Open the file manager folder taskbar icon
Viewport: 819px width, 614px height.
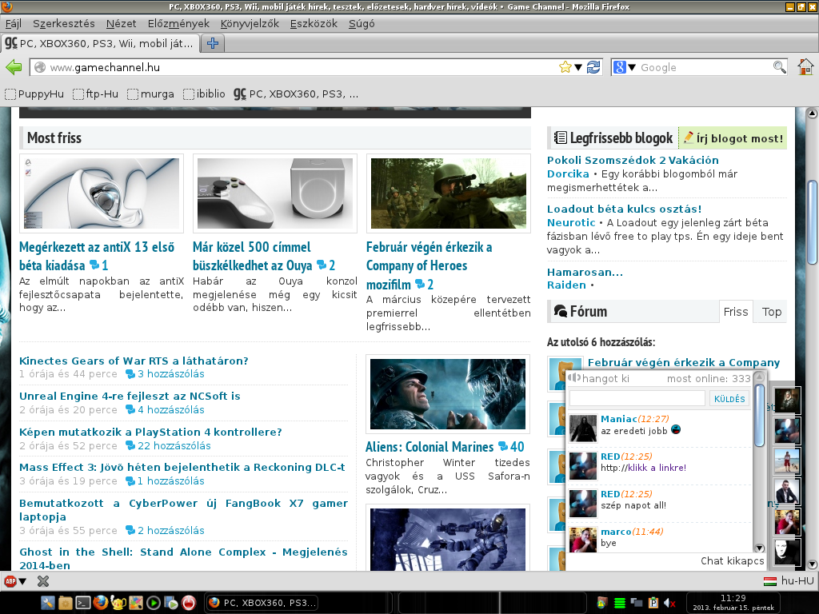point(66,603)
